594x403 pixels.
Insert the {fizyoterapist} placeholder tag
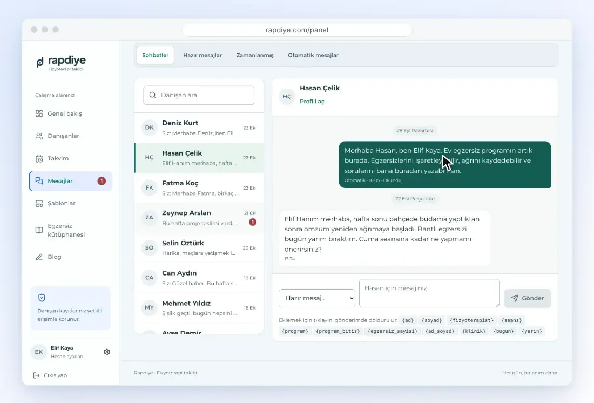pos(471,320)
